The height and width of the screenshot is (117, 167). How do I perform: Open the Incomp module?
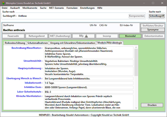click(x=107, y=36)
